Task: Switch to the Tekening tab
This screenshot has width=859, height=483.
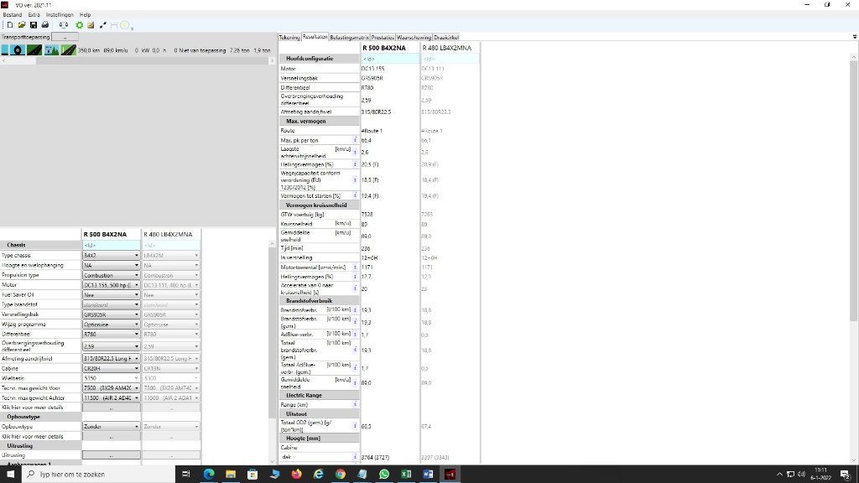Action: pos(289,37)
